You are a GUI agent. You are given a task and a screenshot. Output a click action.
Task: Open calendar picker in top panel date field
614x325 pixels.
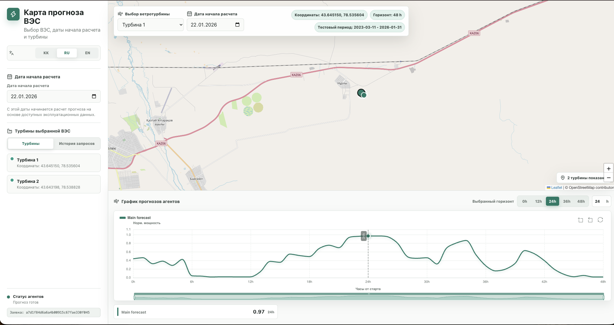tap(237, 25)
